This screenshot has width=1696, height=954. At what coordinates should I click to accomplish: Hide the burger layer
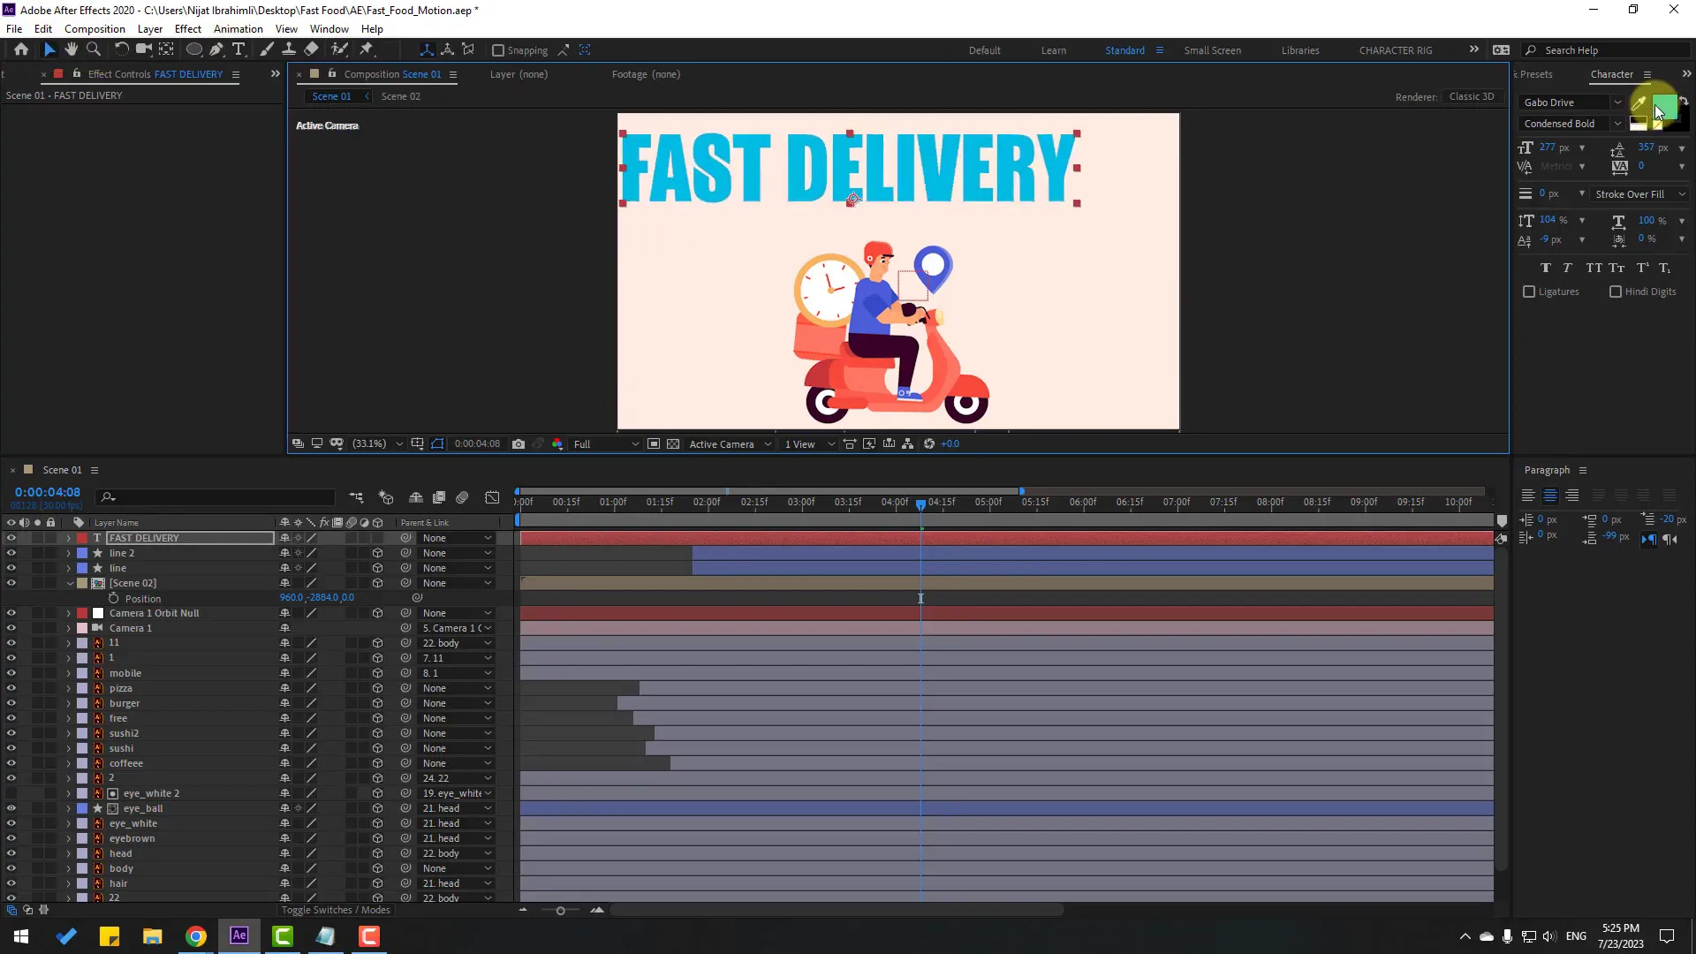[x=11, y=703]
